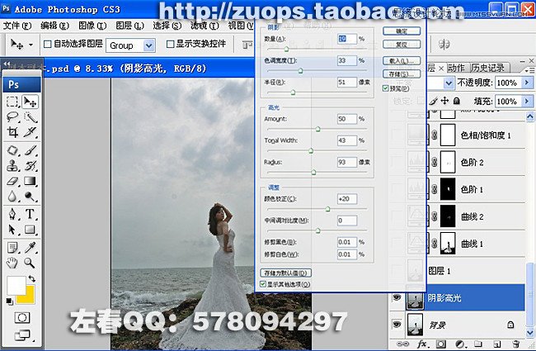This screenshot has height=351, width=536.
Task: Click the 颜色校正 slider handle
Action: click(x=328, y=209)
